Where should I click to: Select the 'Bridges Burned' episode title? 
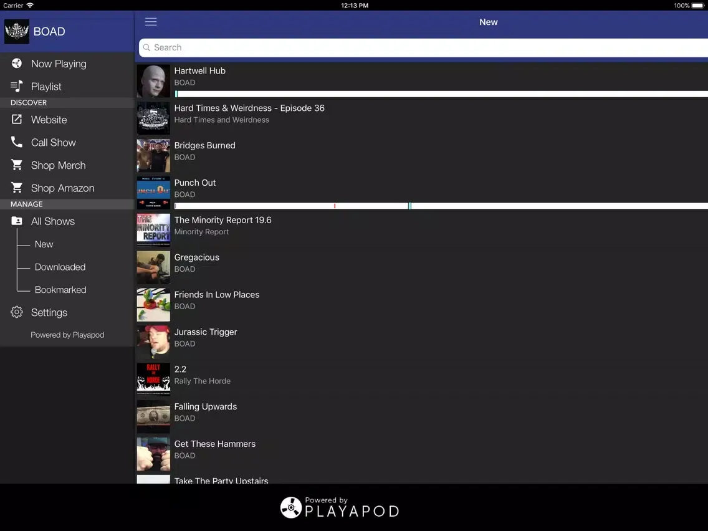[x=204, y=145]
